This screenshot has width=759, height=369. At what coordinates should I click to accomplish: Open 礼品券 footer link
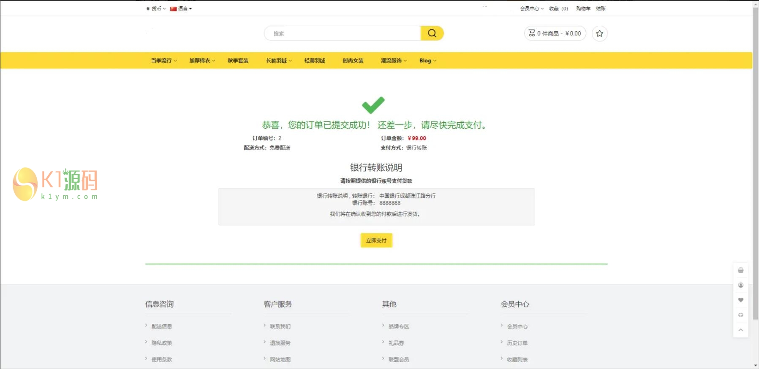tap(396, 343)
